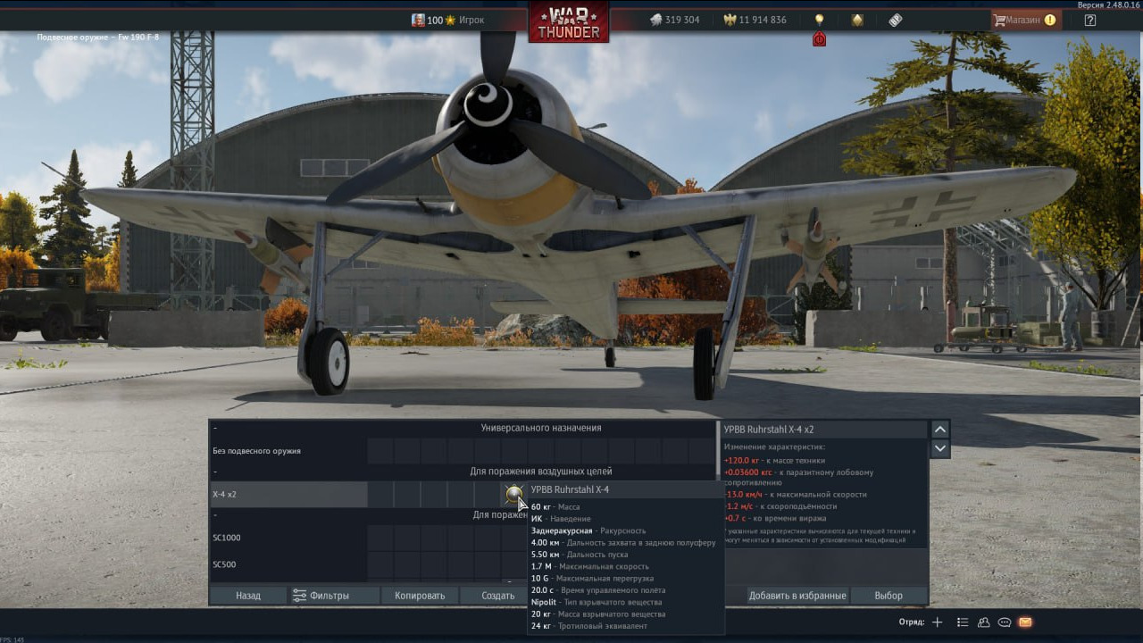Collapse Для поражения воздушных целей section
Viewport: 1143px width, 643px height.
tap(215, 471)
